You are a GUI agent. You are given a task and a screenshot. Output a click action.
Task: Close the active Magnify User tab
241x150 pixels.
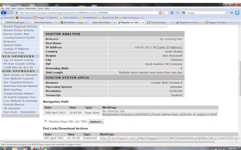coord(143,22)
